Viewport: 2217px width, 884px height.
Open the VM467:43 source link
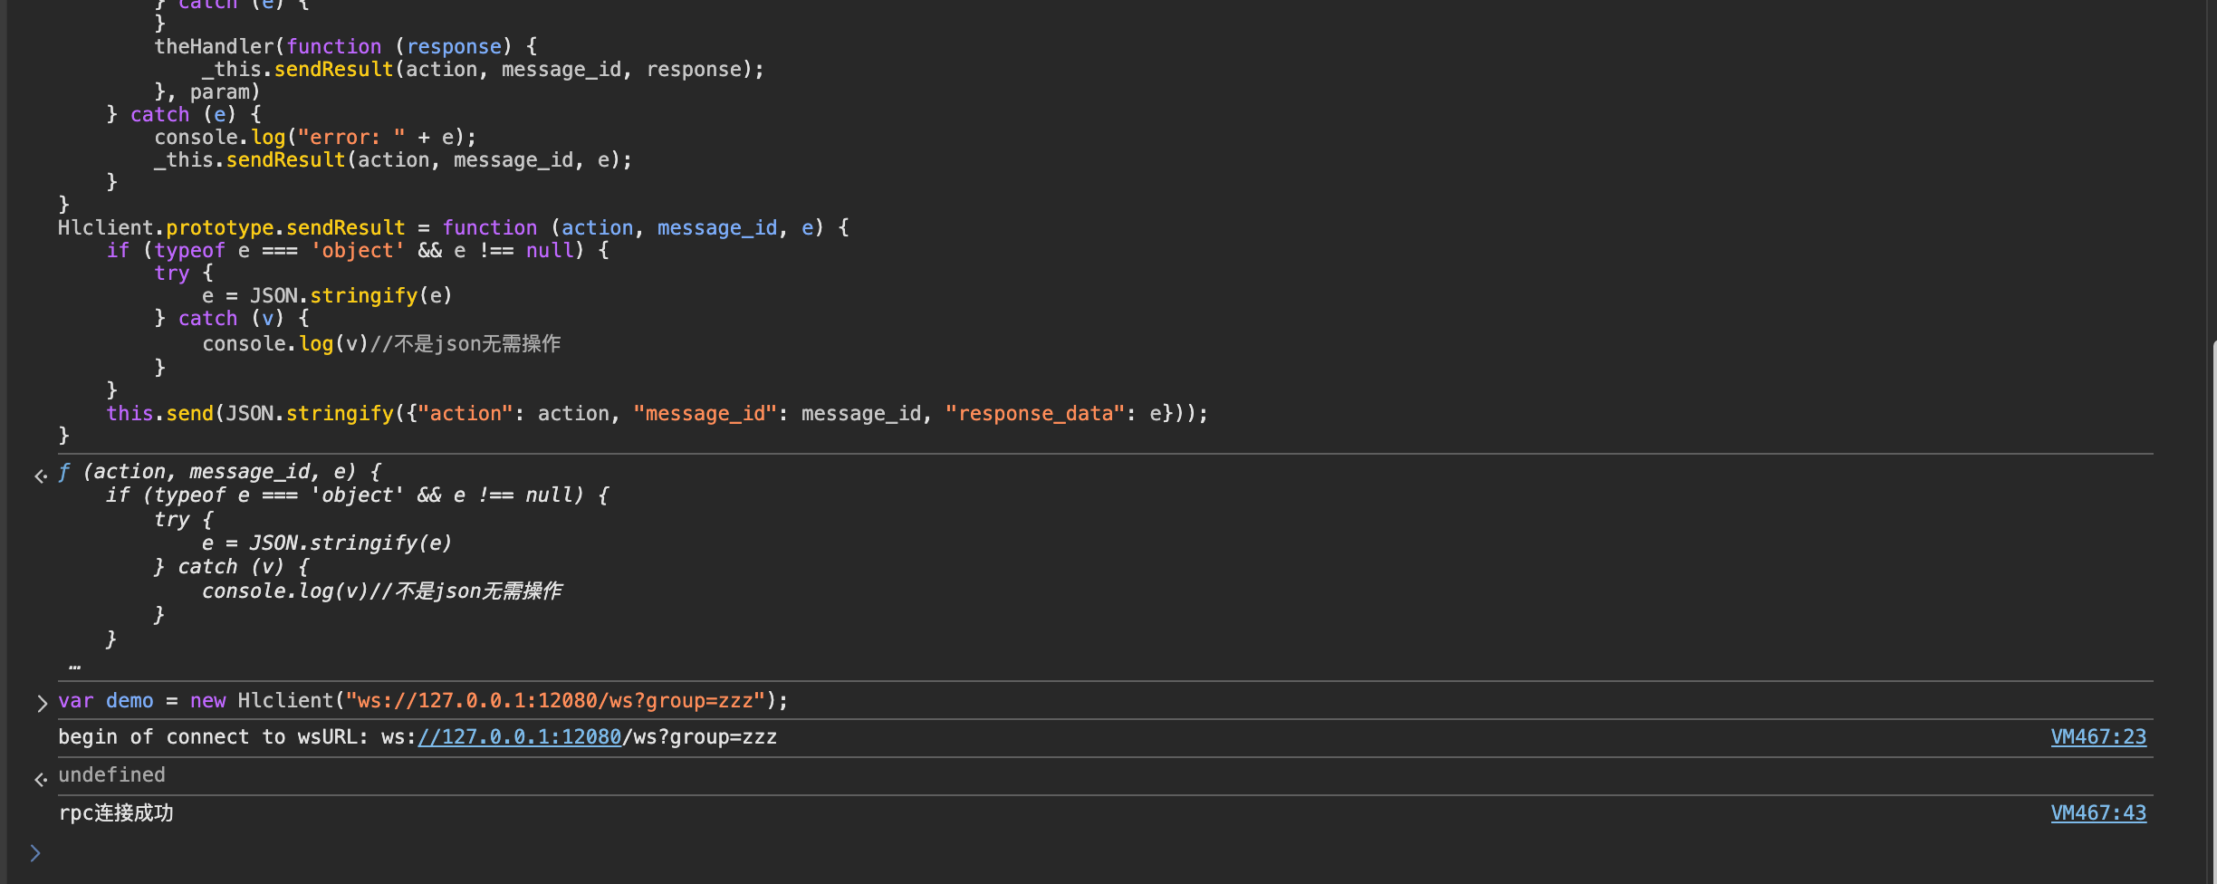(2098, 813)
